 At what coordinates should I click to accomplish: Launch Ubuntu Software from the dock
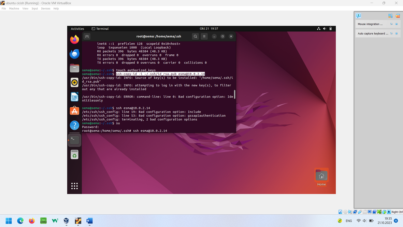click(x=74, y=111)
